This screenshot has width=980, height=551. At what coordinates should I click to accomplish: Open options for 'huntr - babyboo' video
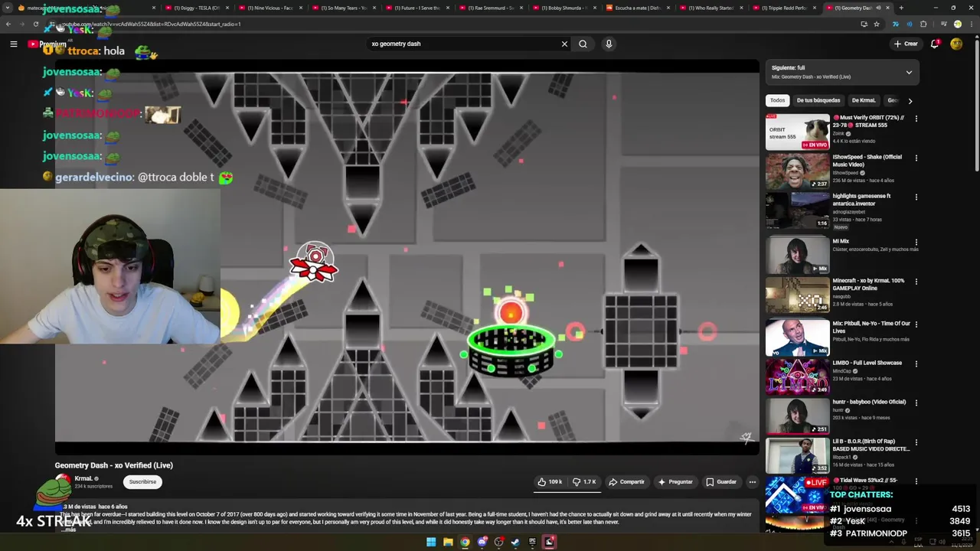coord(916,403)
